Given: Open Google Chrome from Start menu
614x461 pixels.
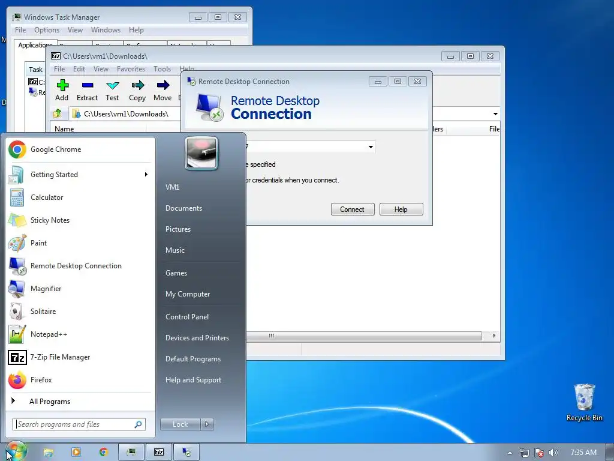Looking at the screenshot, I should [x=80, y=149].
